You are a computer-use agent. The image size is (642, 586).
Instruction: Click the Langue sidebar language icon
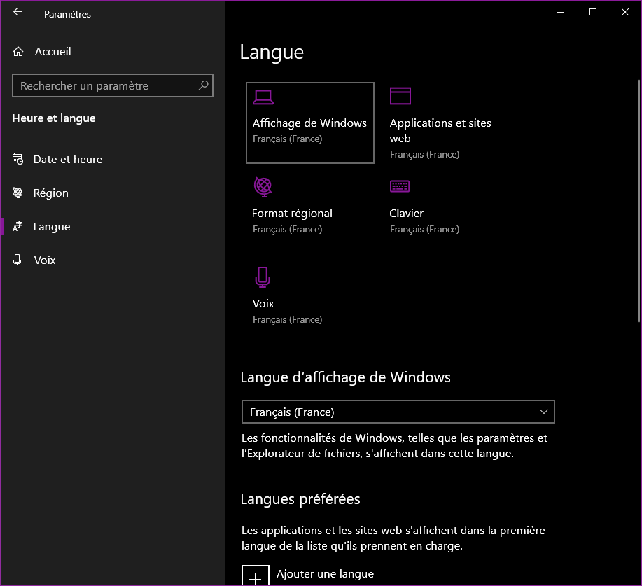click(x=18, y=226)
